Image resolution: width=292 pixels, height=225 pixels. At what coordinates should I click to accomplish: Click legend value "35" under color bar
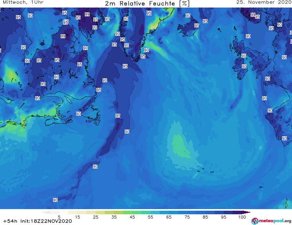pos(114,217)
